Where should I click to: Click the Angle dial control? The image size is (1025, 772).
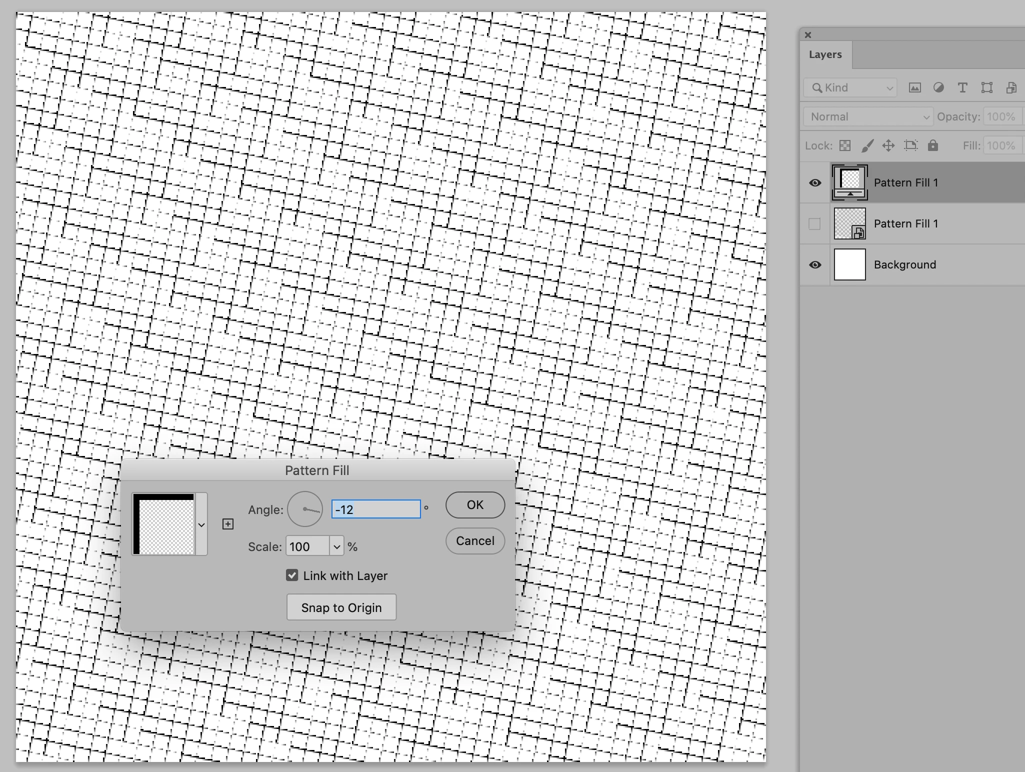305,509
